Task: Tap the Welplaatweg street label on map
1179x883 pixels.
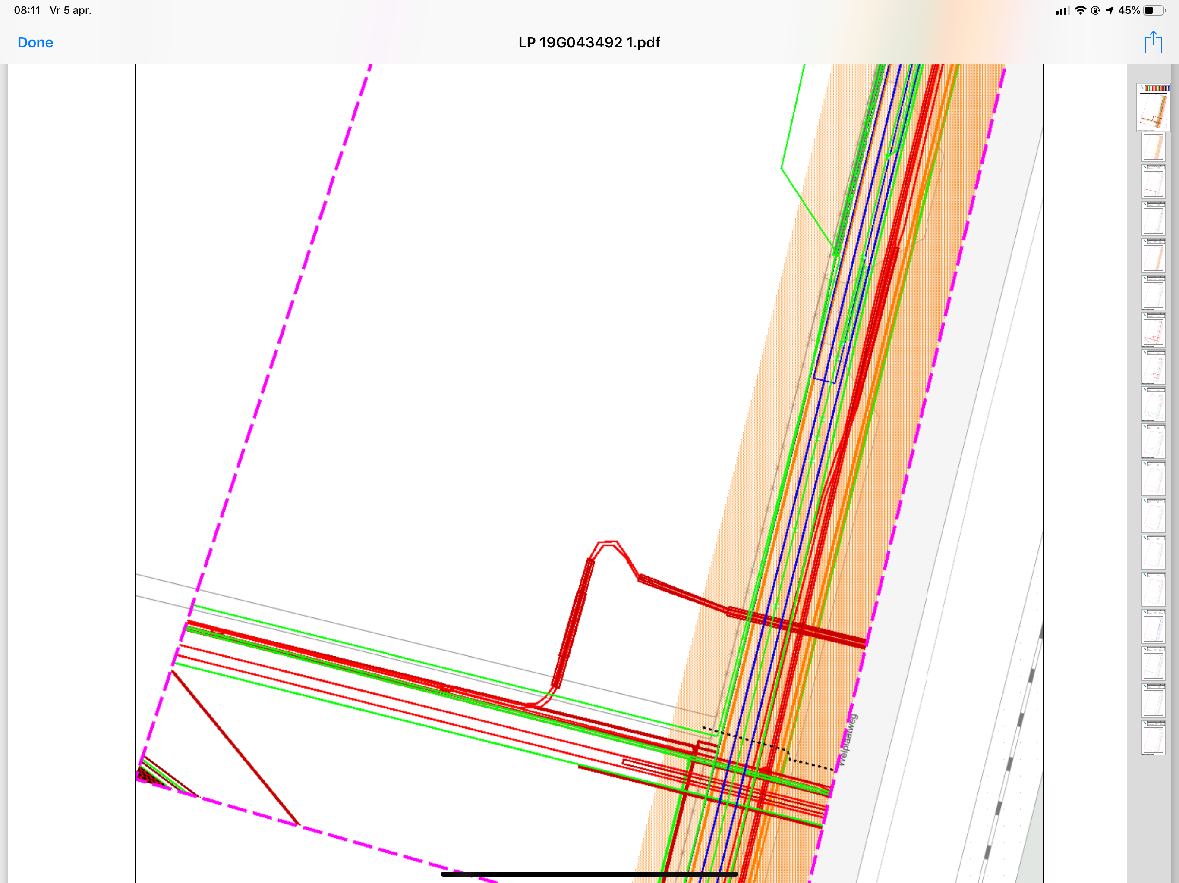Action: click(848, 740)
